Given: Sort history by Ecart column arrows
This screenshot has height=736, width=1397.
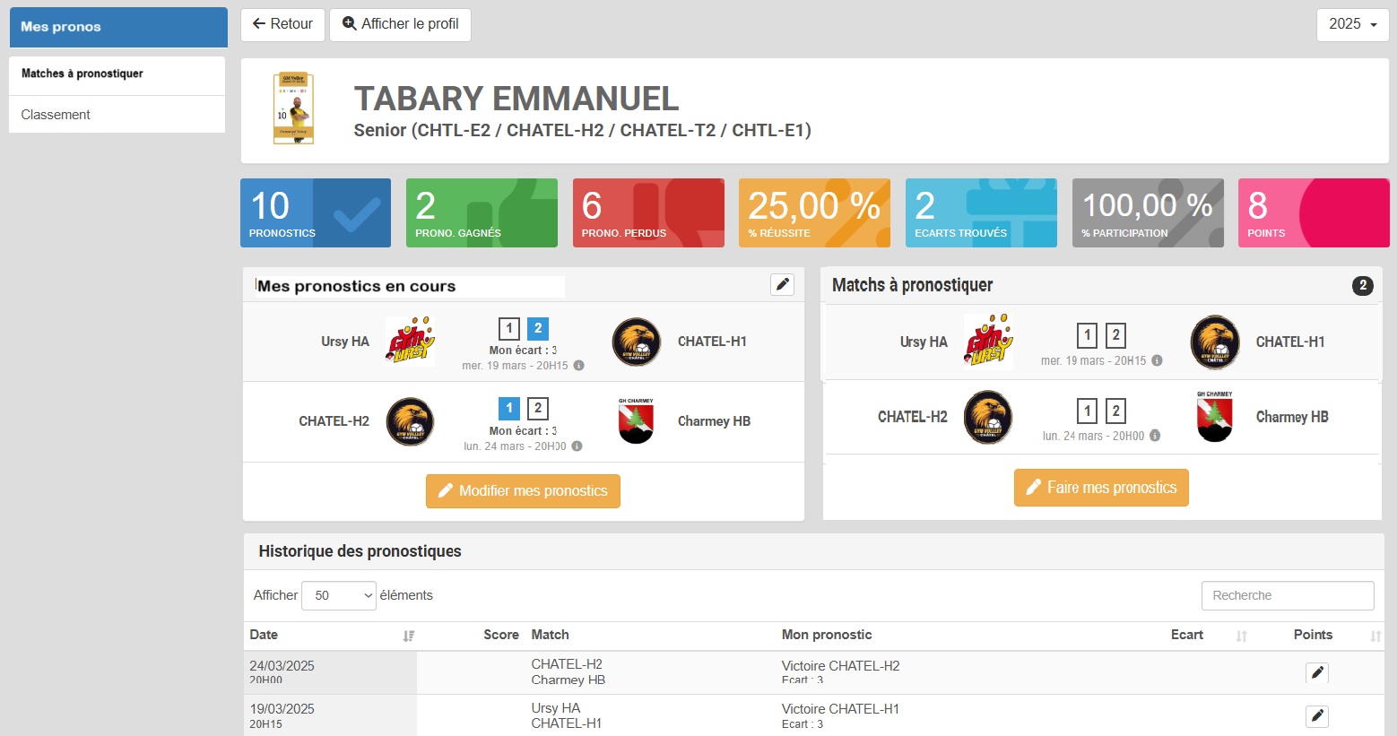Looking at the screenshot, I should pos(1242,636).
